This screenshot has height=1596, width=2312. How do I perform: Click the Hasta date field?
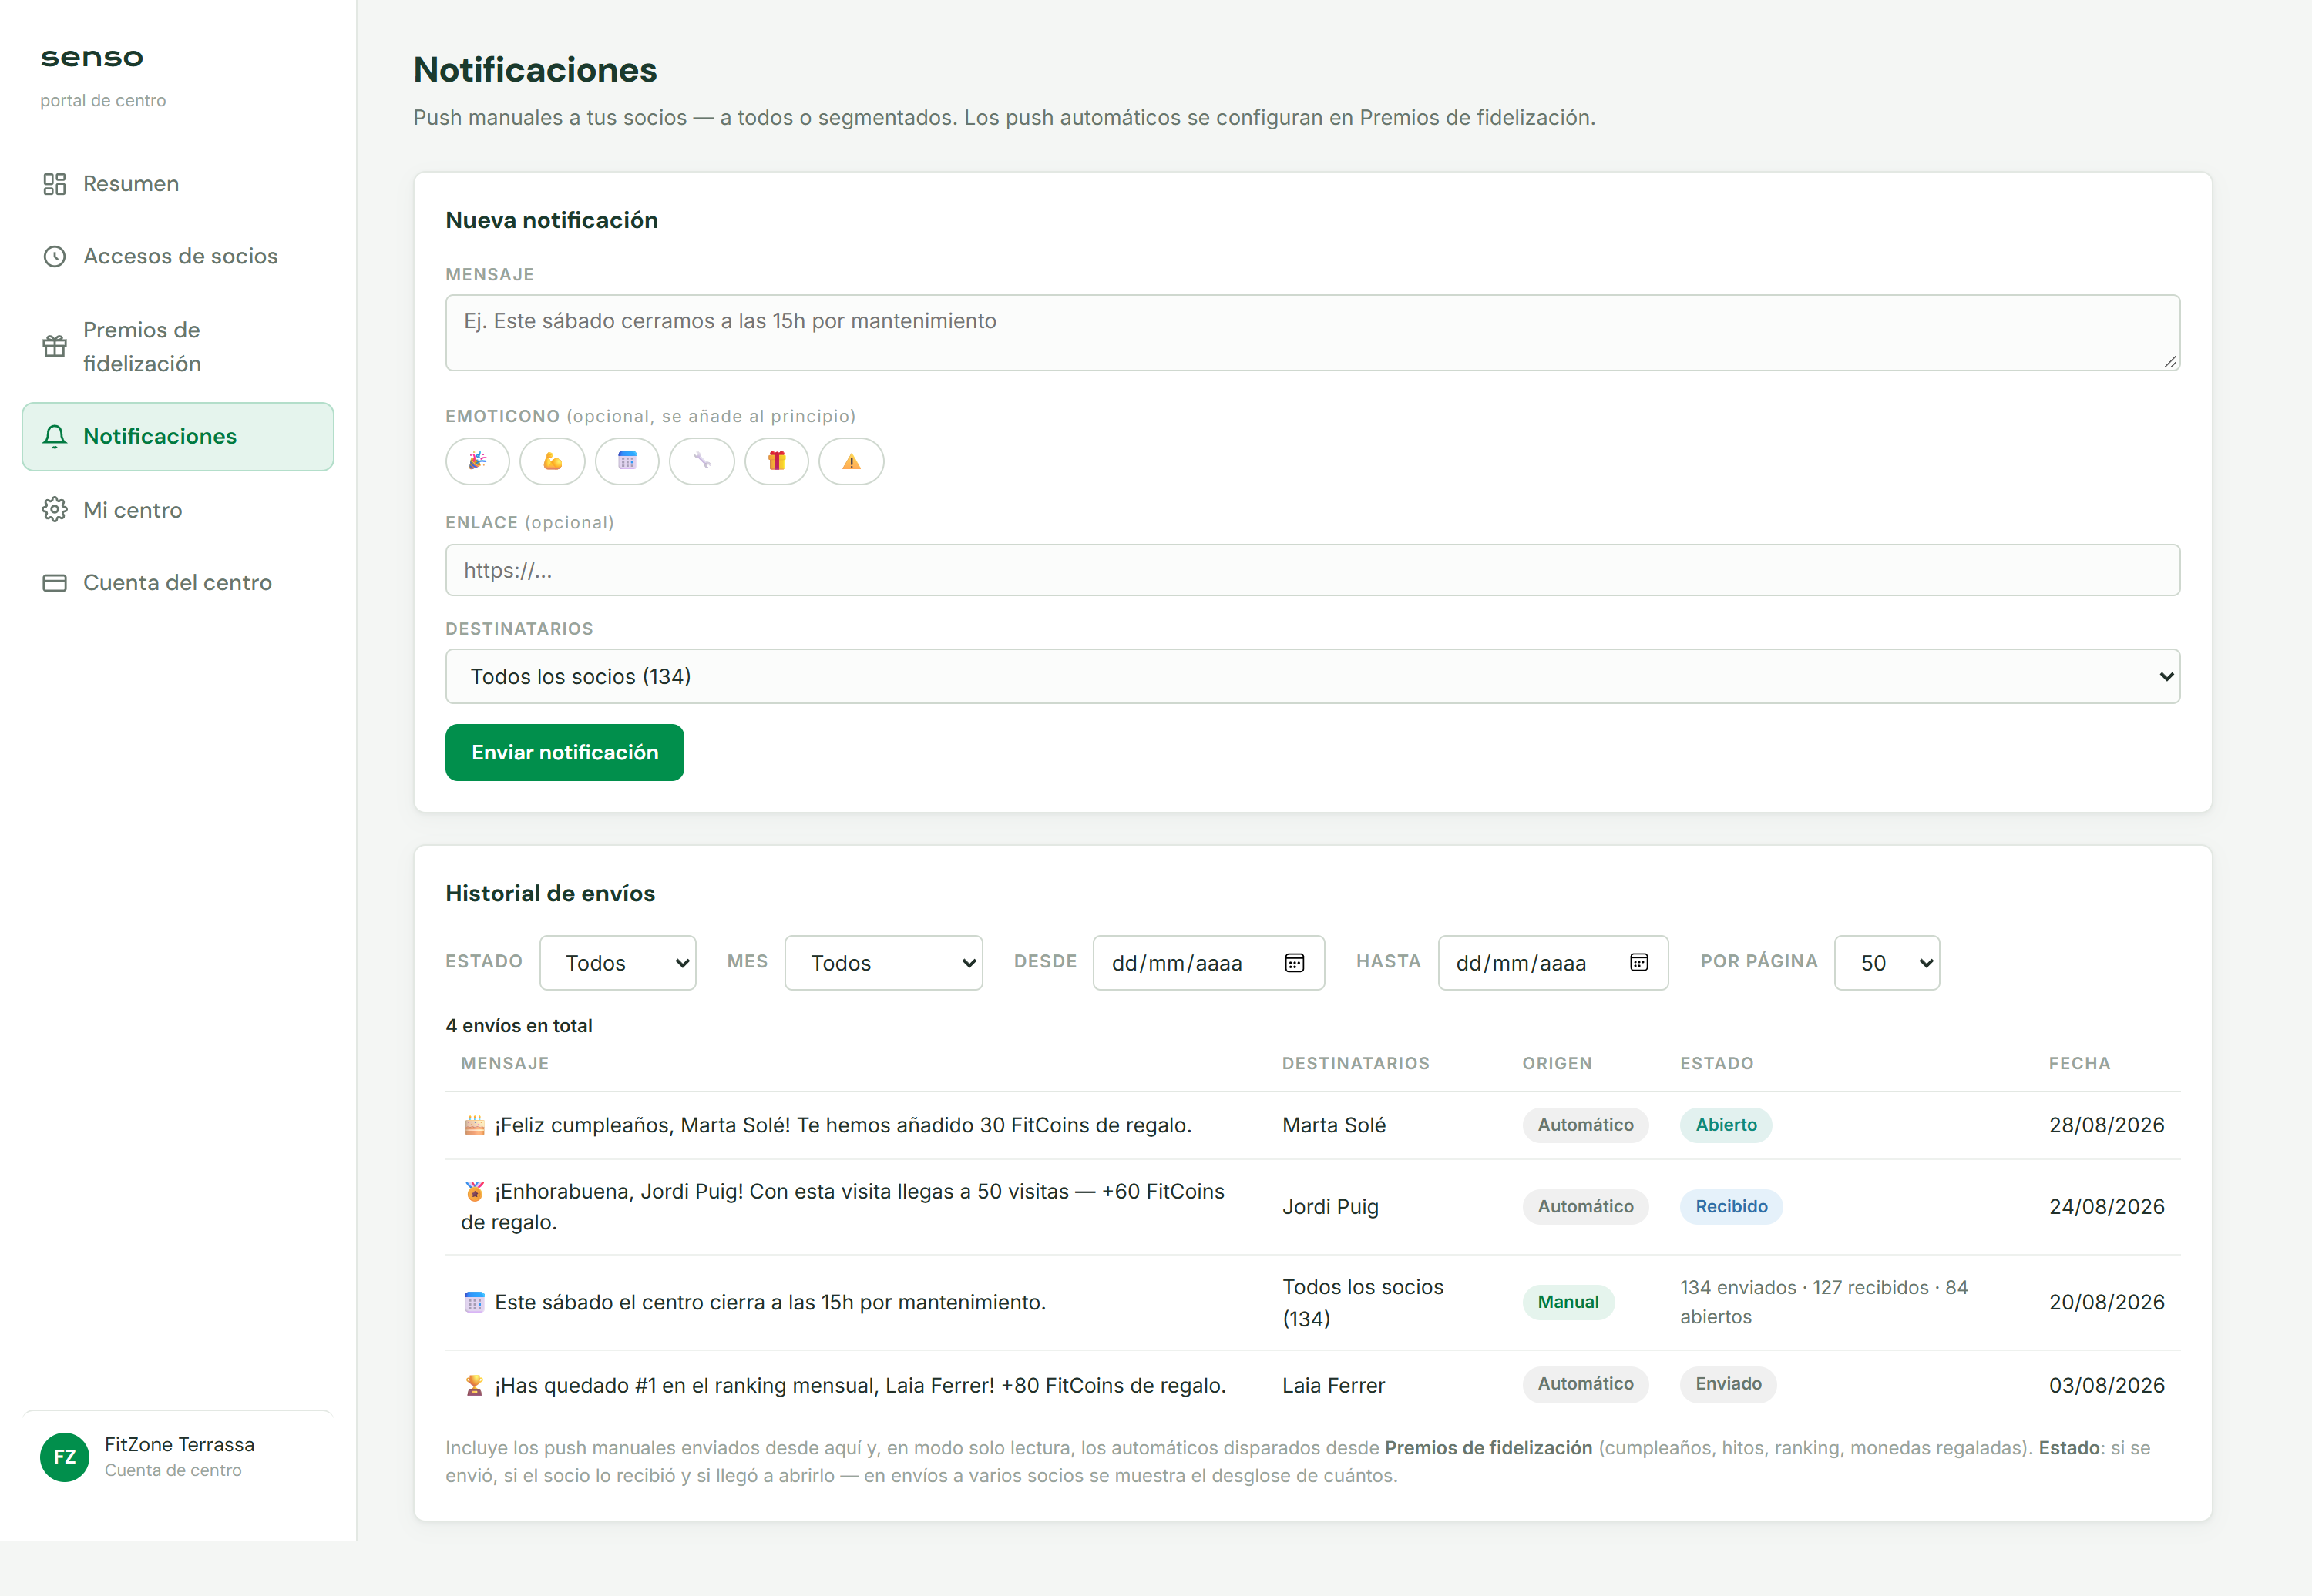(x=1553, y=963)
